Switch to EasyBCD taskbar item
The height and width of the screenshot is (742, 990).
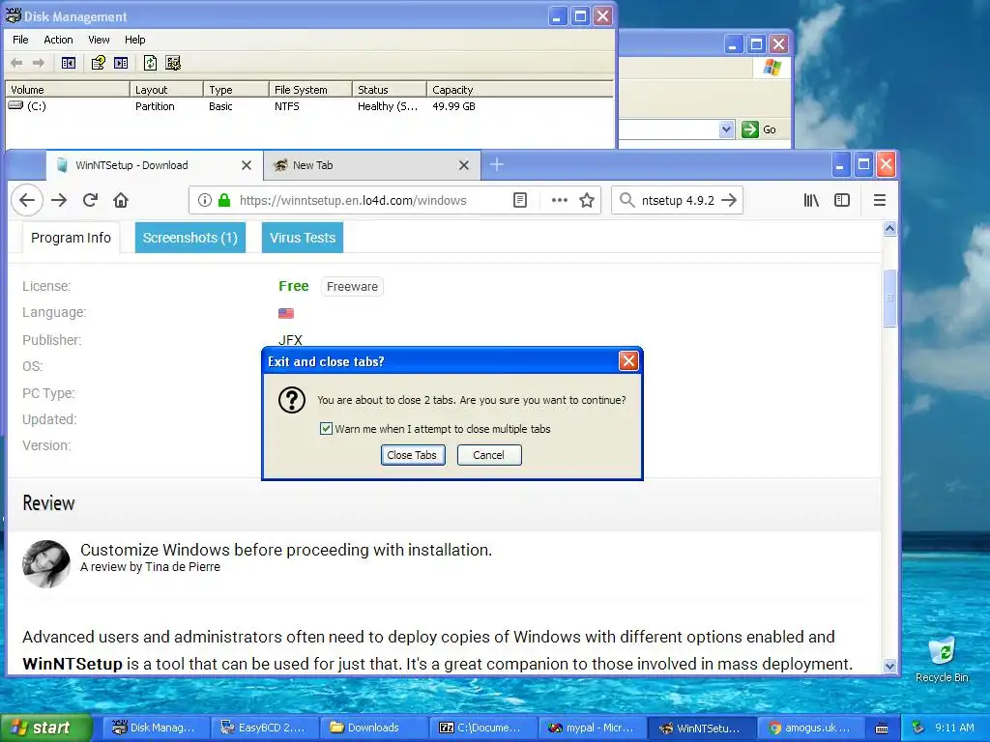tap(263, 728)
